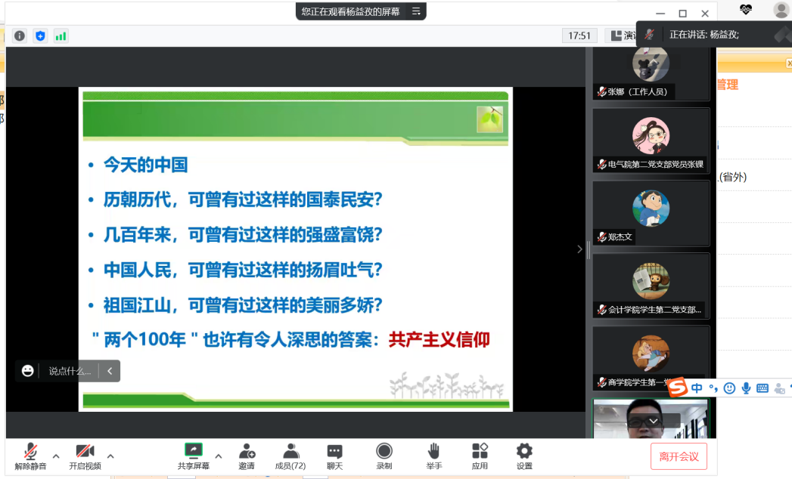This screenshot has width=792, height=479.
Task: Expand audio options arrow beside 解除静音
Action: tap(56, 456)
